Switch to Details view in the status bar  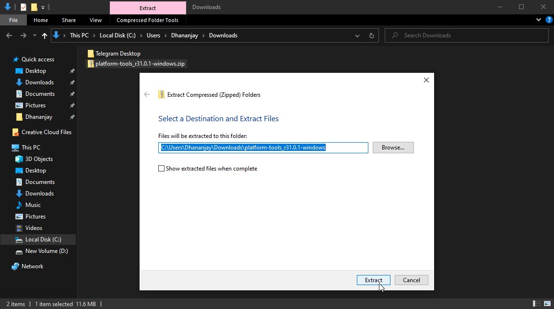[x=536, y=303]
